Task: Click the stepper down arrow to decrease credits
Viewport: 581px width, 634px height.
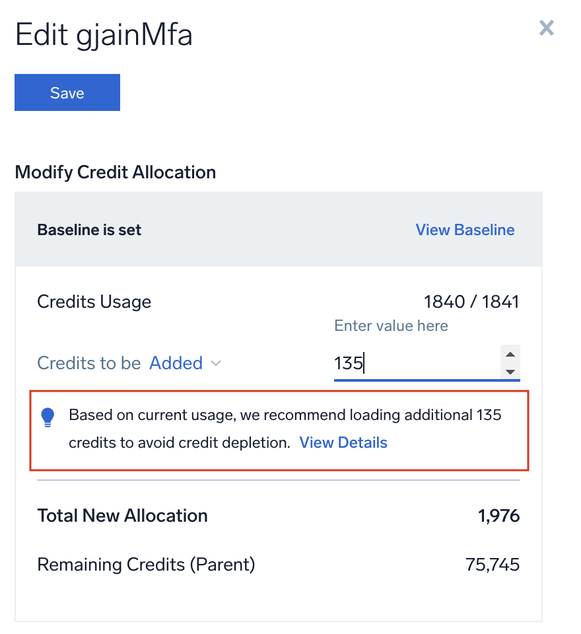Action: pyautogui.click(x=512, y=372)
